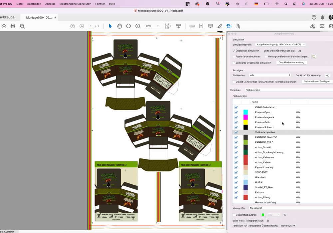Viewport: 333px width, 233px height.
Task: Open the help question mark icon
Action: (314, 17)
